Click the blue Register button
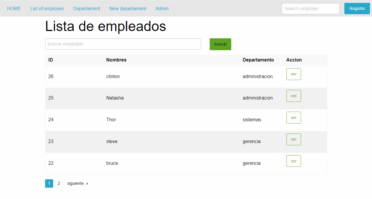372x199 pixels. 357,8
